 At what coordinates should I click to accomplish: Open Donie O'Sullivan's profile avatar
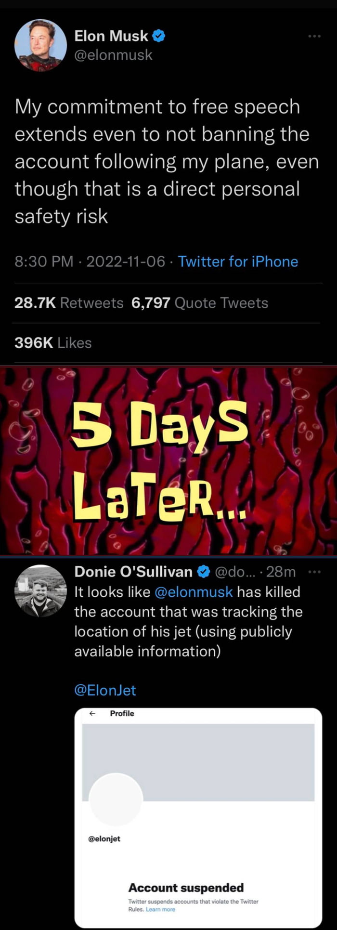pyautogui.click(x=40, y=591)
